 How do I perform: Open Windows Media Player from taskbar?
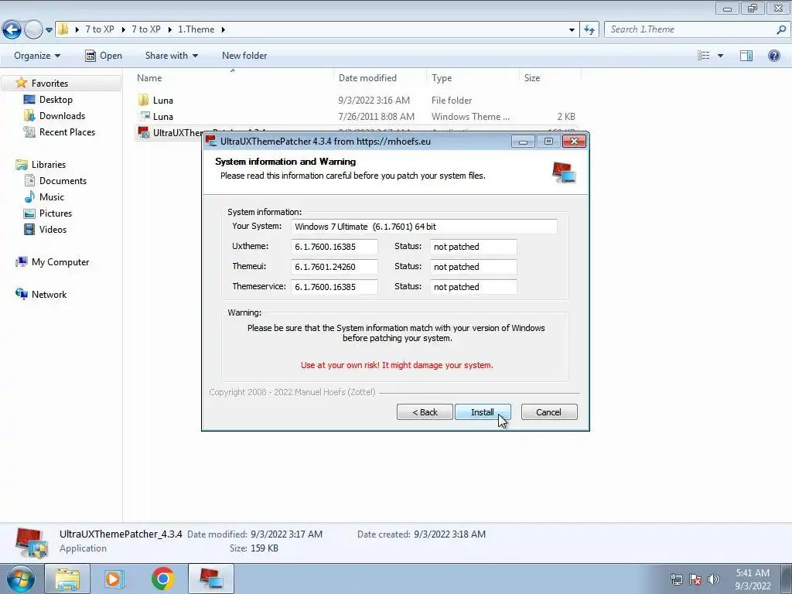(114, 579)
